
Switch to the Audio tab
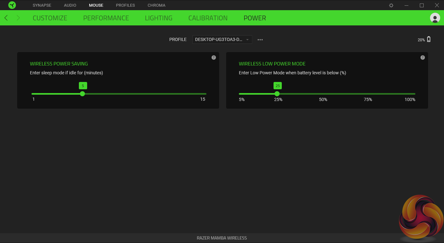pyautogui.click(x=70, y=5)
